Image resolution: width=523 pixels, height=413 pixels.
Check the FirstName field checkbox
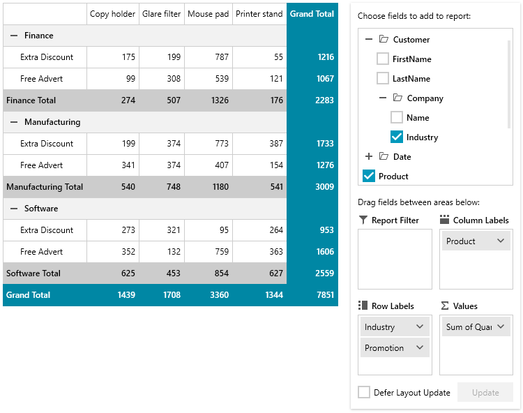pos(383,59)
